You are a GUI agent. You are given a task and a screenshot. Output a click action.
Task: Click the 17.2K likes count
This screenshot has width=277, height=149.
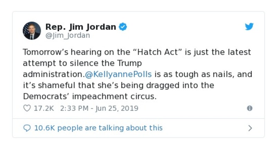pos(44,108)
